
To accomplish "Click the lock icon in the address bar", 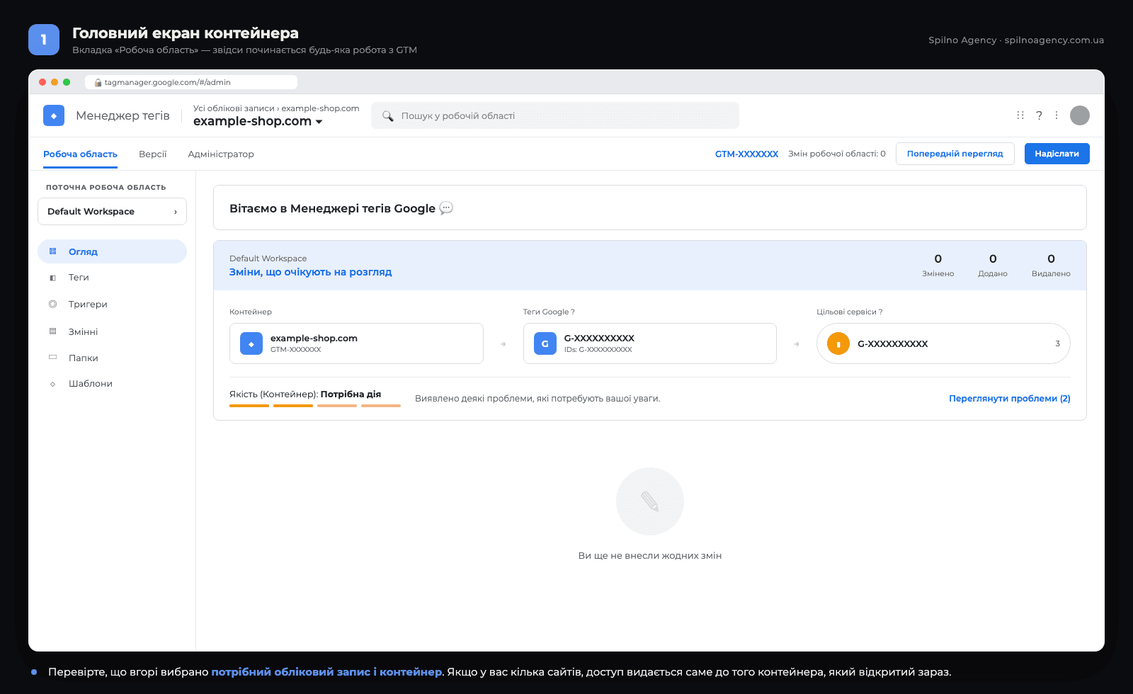I will [x=98, y=82].
